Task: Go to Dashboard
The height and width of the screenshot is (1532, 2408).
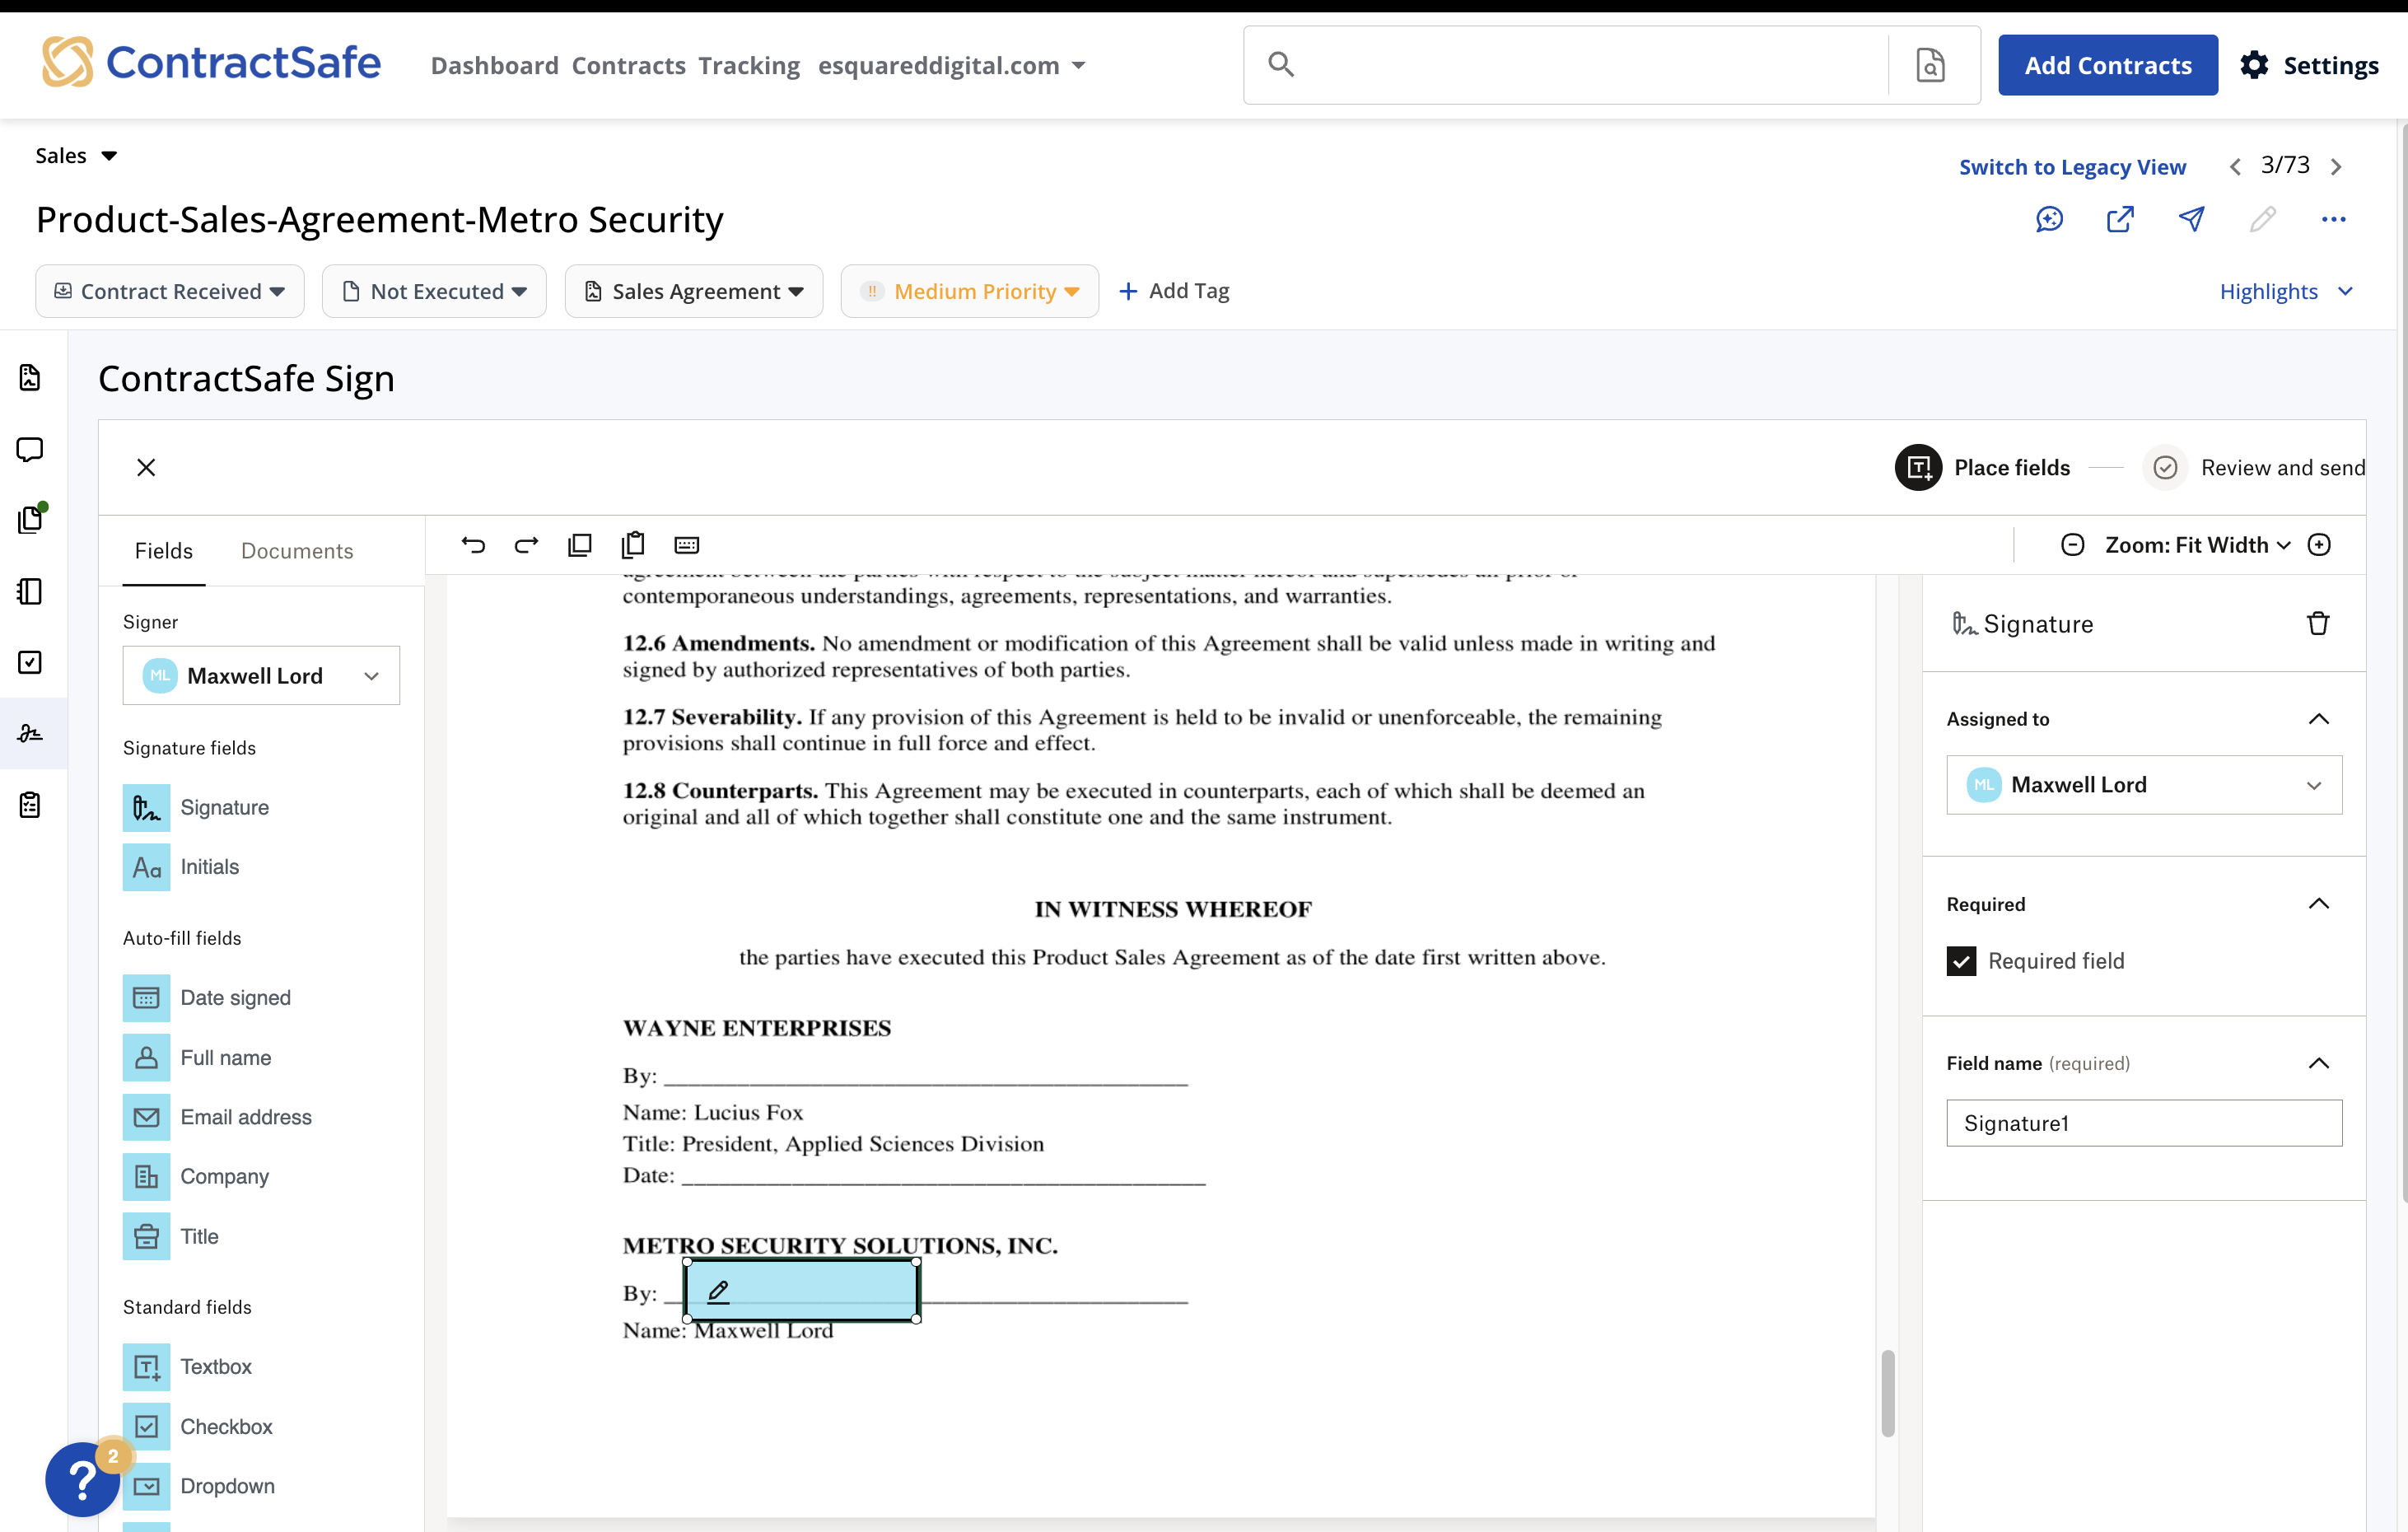Action: [495, 66]
